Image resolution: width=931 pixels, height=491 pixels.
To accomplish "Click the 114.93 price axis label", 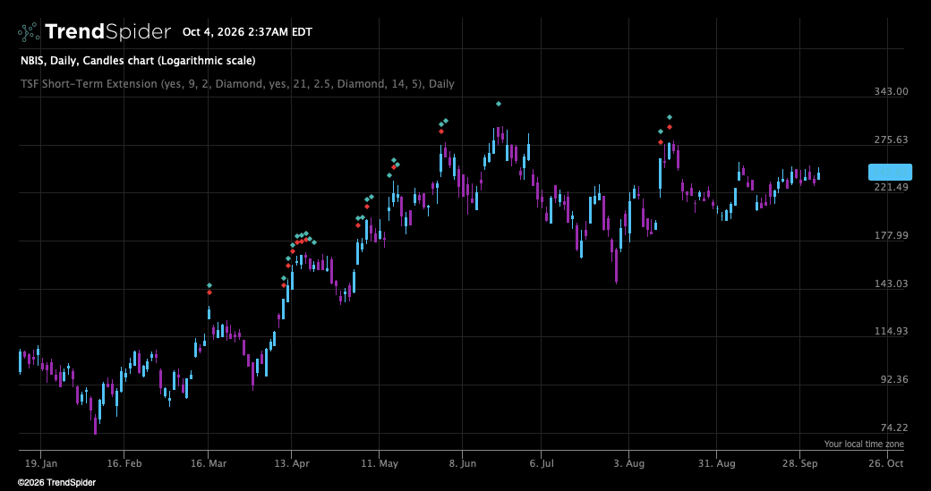I will click(891, 331).
